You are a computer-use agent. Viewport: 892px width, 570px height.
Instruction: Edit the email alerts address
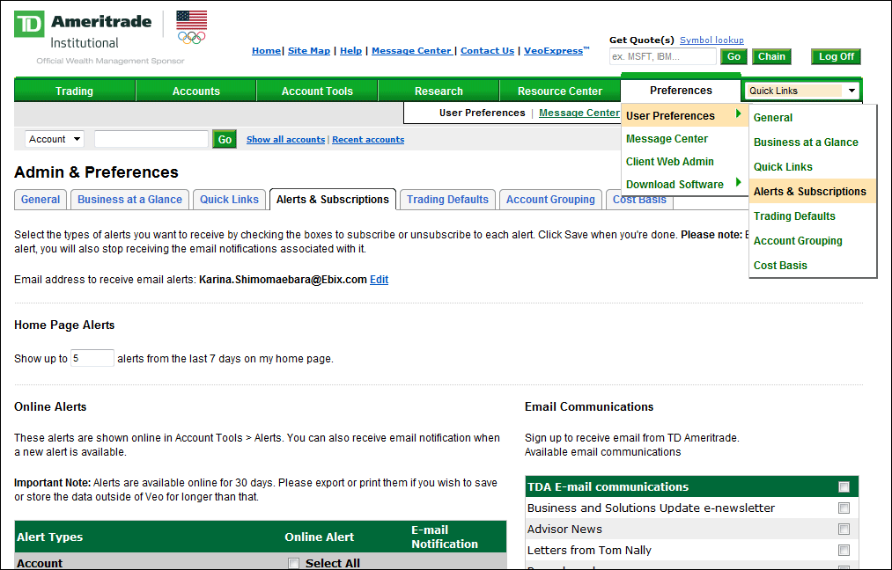pyautogui.click(x=379, y=279)
